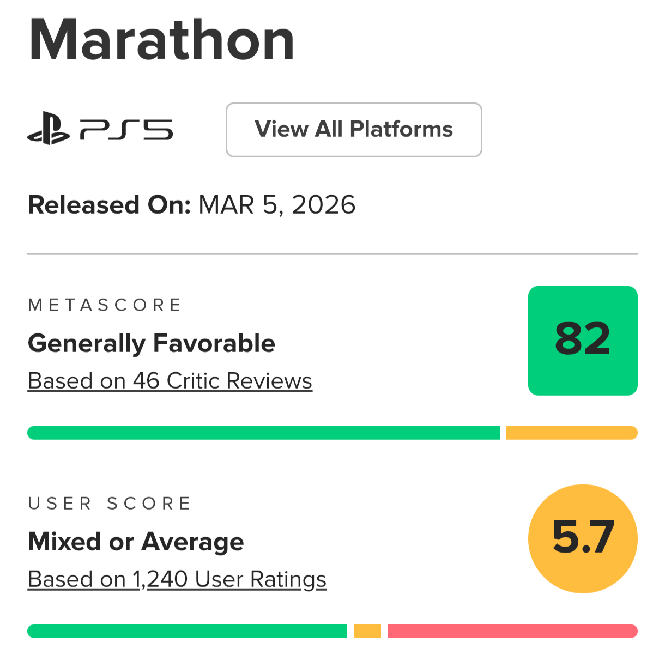Click the Mixed or Average heading

pos(136,542)
